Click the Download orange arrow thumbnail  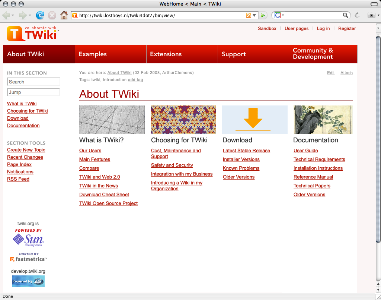(x=254, y=120)
